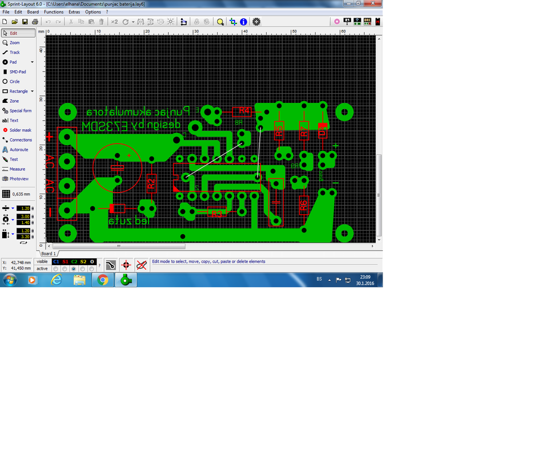Open track width presets dropdown
This screenshot has width=554, height=457.
[x=13, y=209]
